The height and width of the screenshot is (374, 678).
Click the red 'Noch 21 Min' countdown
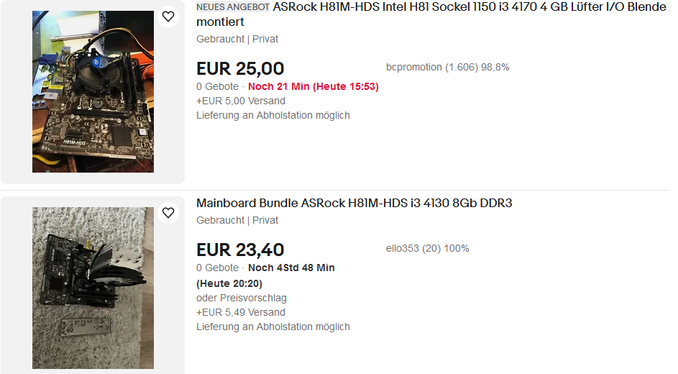pos(313,86)
